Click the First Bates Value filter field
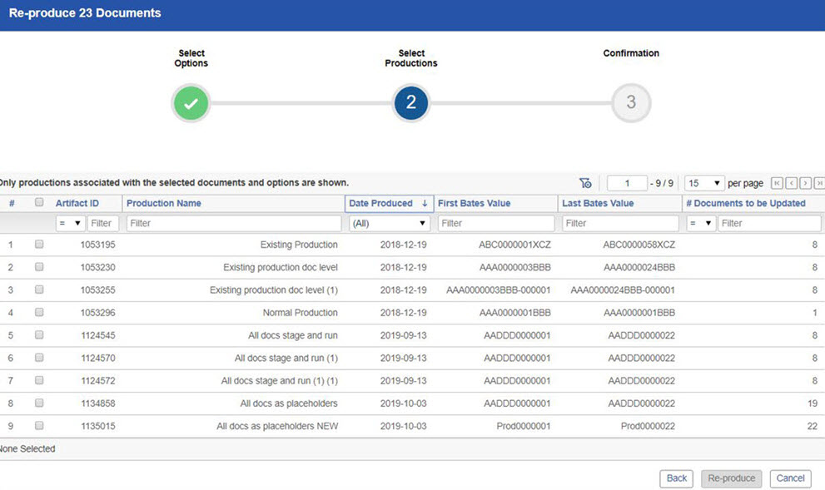825x490 pixels. point(496,224)
